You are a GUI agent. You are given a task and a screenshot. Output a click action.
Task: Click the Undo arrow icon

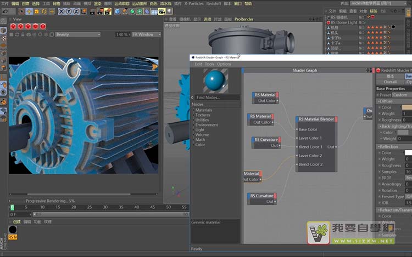click(5, 12)
